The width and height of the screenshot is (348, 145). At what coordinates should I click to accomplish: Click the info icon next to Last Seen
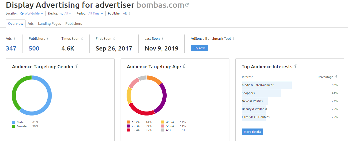(x=162, y=38)
